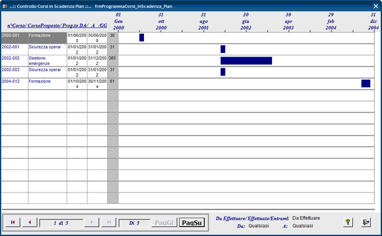The width and height of the screenshot is (382, 236).
Task: Jump to the last record
Action: click(x=109, y=222)
